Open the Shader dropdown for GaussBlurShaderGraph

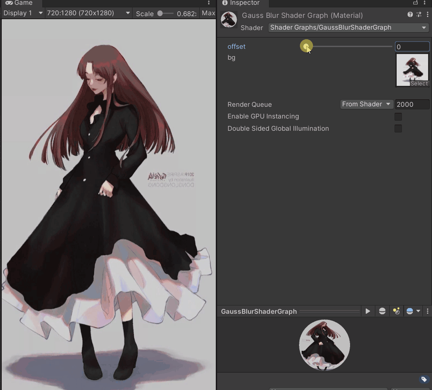tap(347, 27)
